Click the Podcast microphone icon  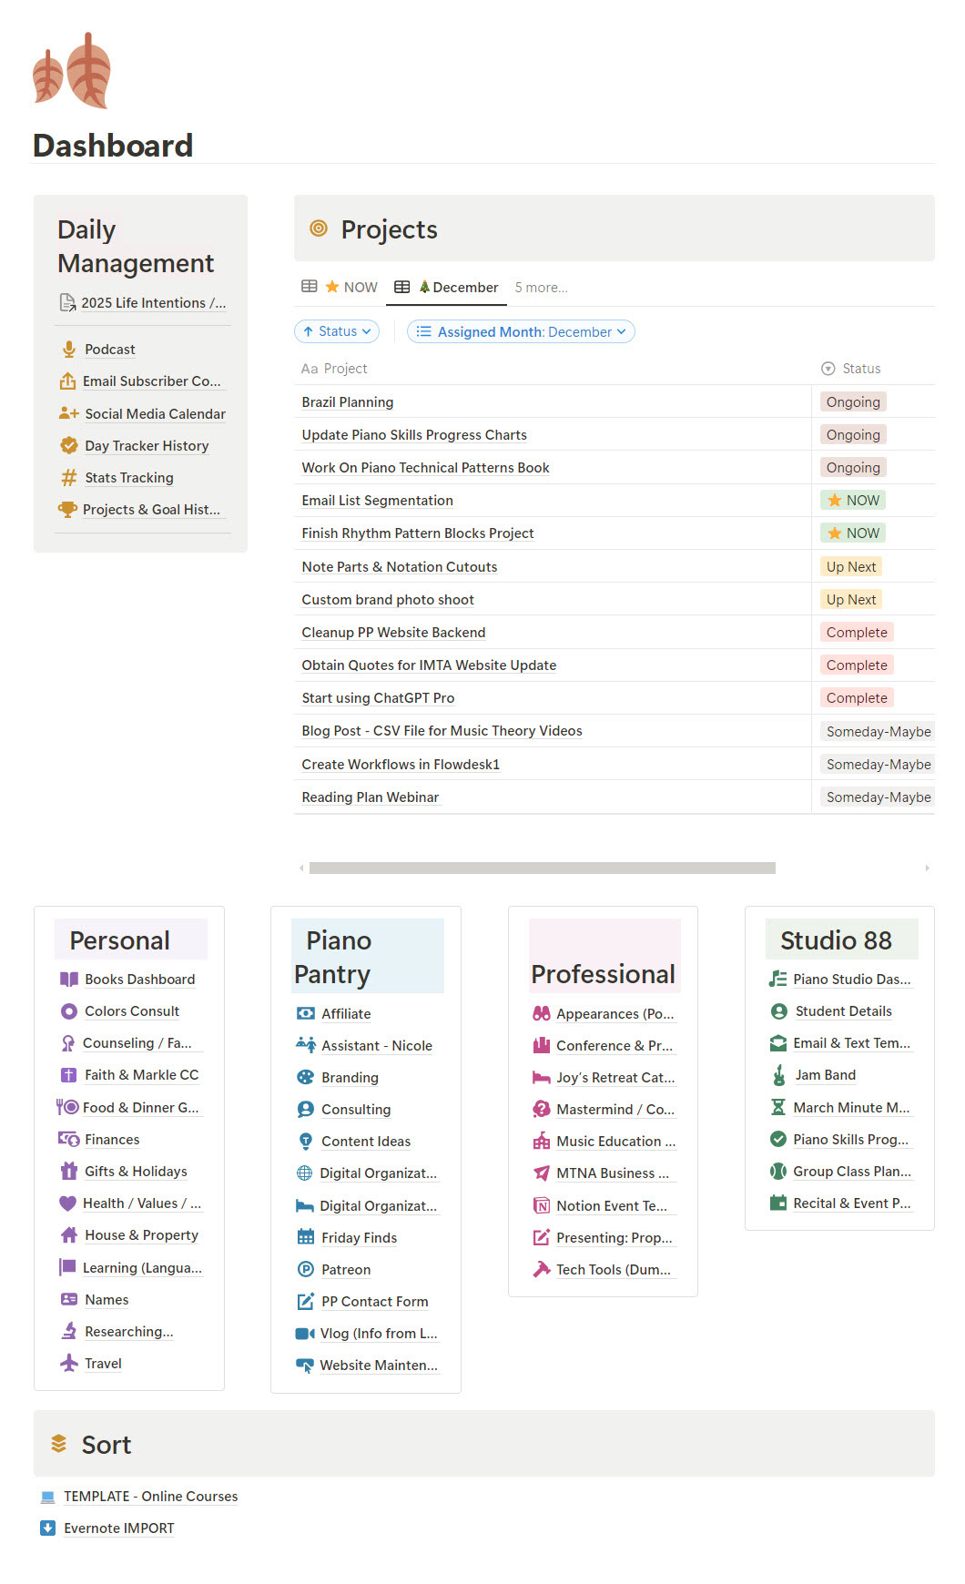68,350
